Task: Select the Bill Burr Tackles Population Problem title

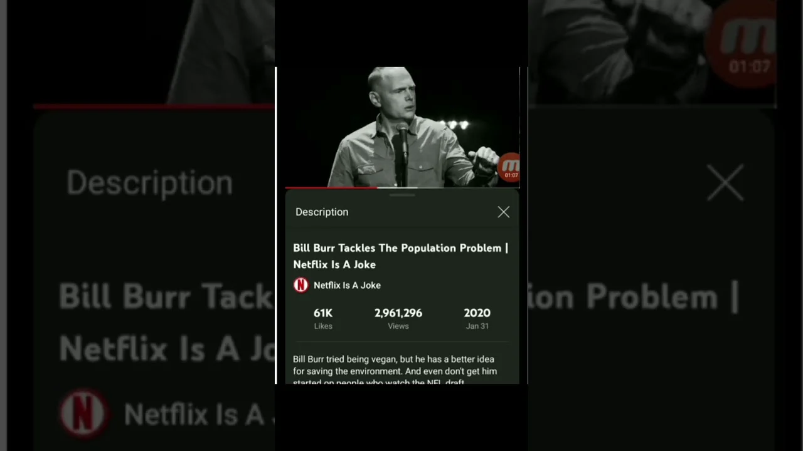Action: (401, 256)
